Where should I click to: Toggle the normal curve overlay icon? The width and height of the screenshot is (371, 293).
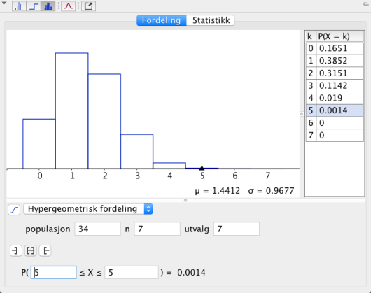point(69,6)
